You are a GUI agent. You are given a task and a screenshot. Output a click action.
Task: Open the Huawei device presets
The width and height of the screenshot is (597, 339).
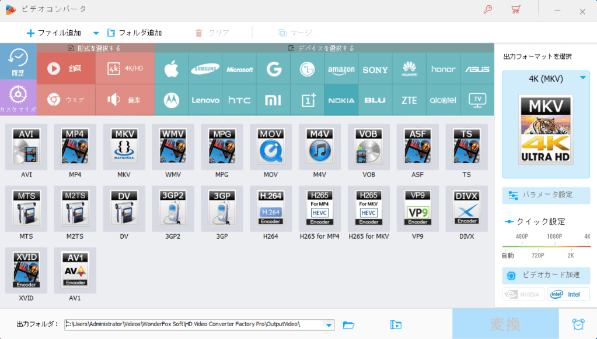tap(409, 69)
